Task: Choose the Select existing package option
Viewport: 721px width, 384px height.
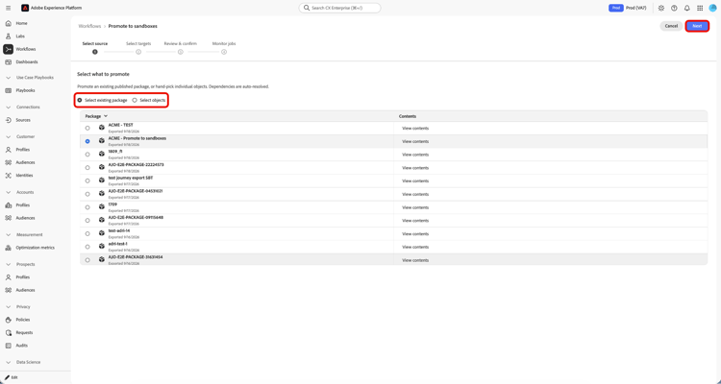Action: 102,100
